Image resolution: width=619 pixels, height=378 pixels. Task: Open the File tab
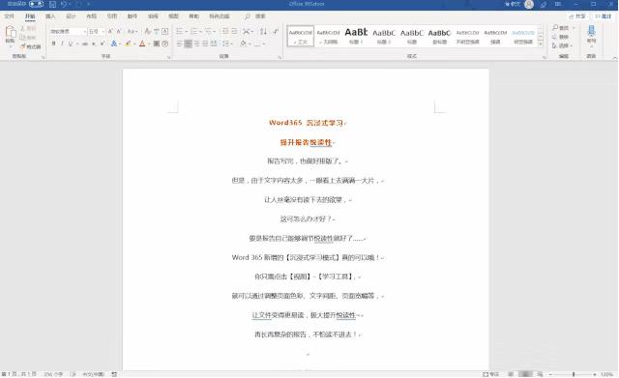point(9,16)
